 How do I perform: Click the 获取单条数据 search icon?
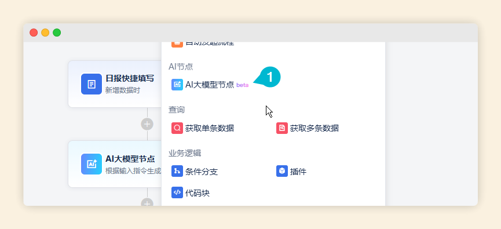tap(177, 128)
